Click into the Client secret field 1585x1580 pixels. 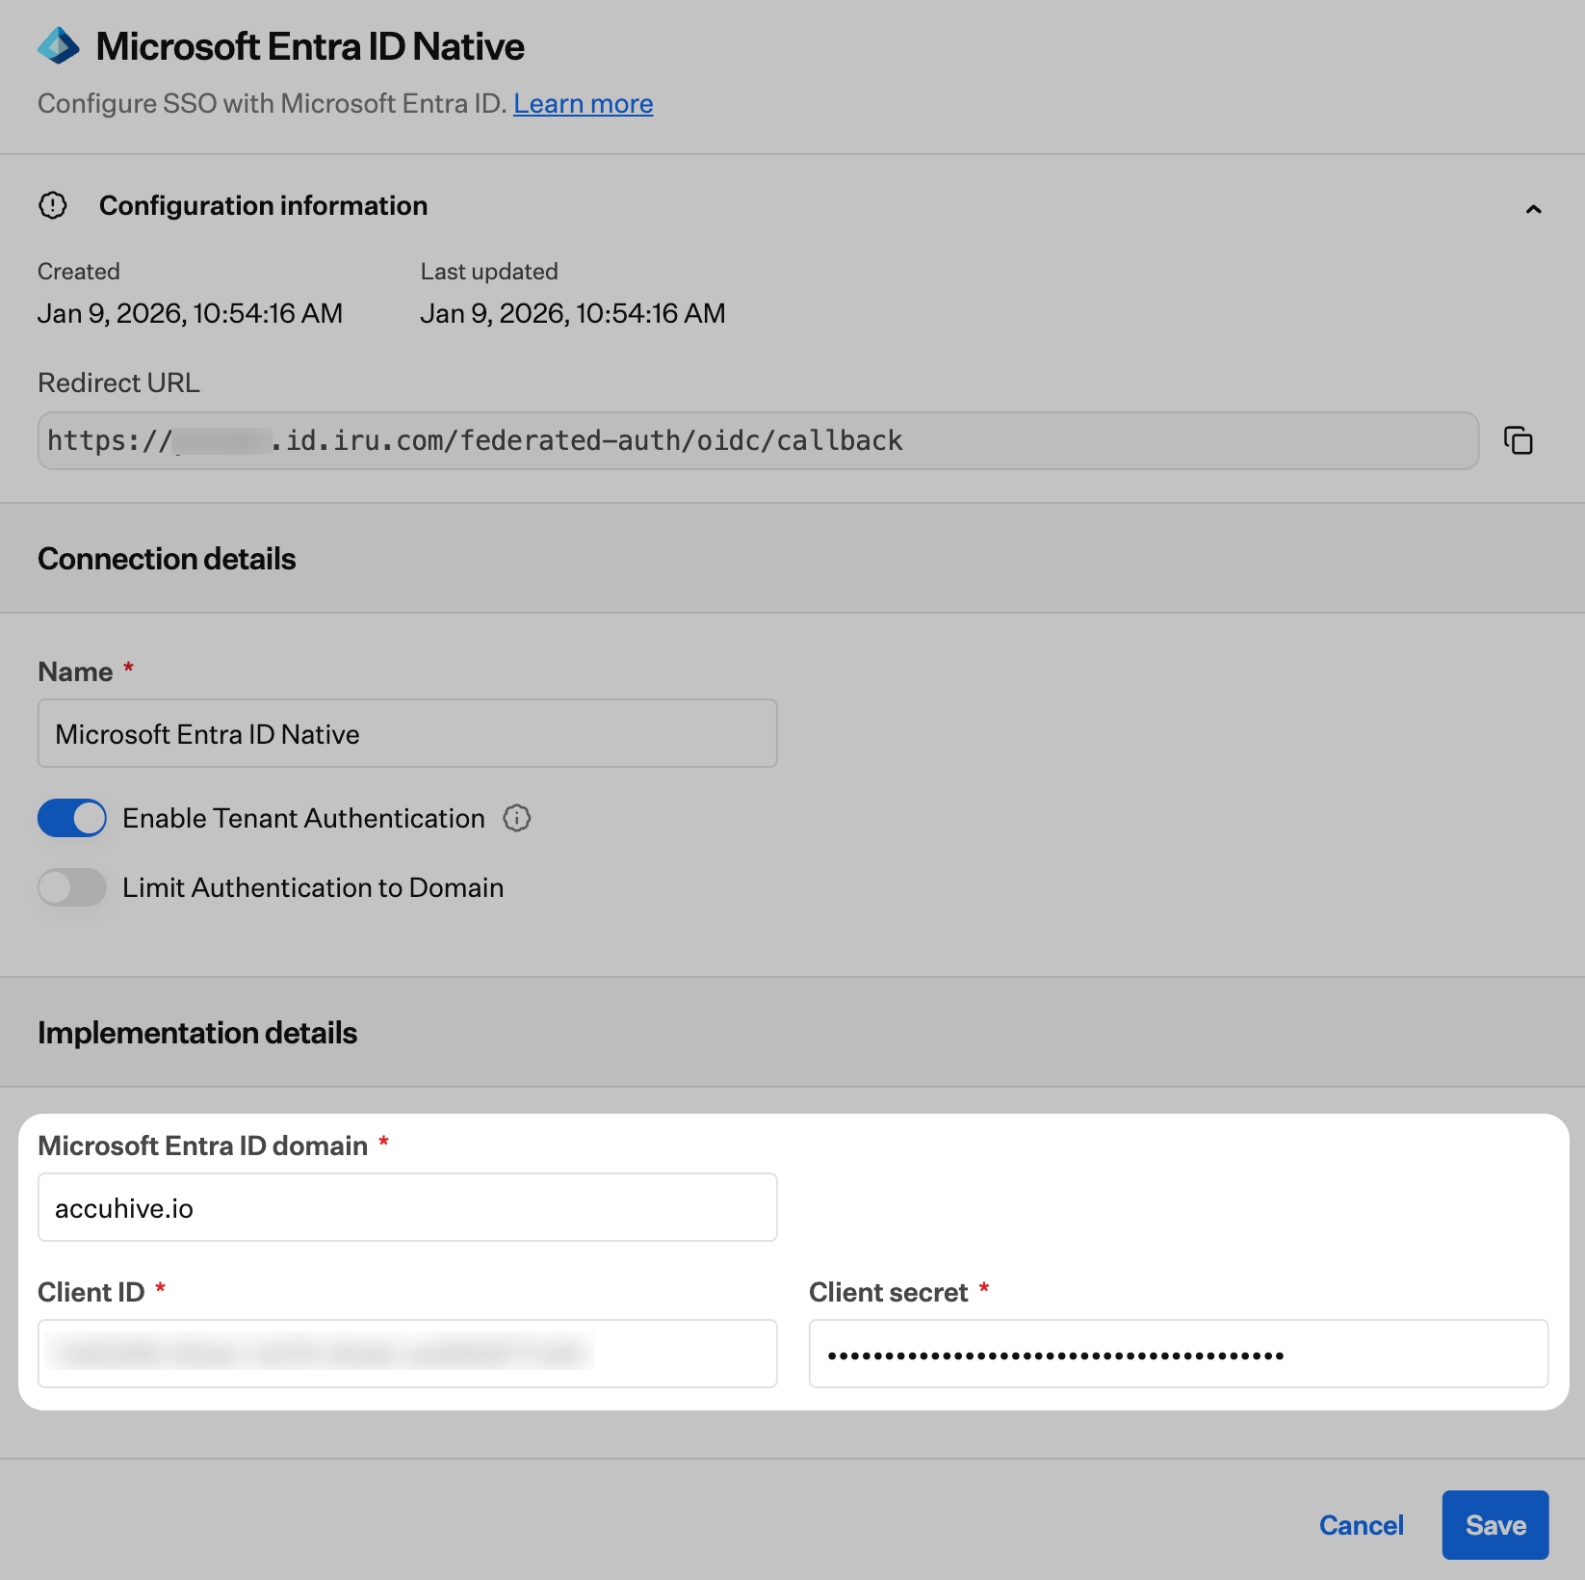coord(1179,1354)
